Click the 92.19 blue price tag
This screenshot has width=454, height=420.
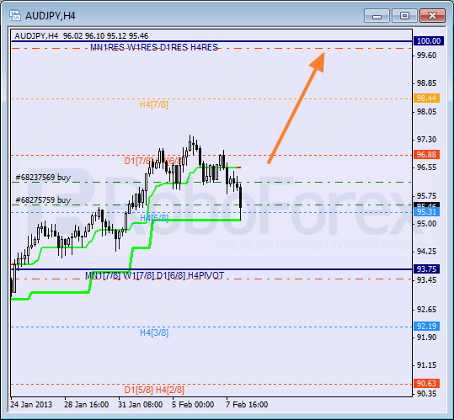(x=426, y=327)
